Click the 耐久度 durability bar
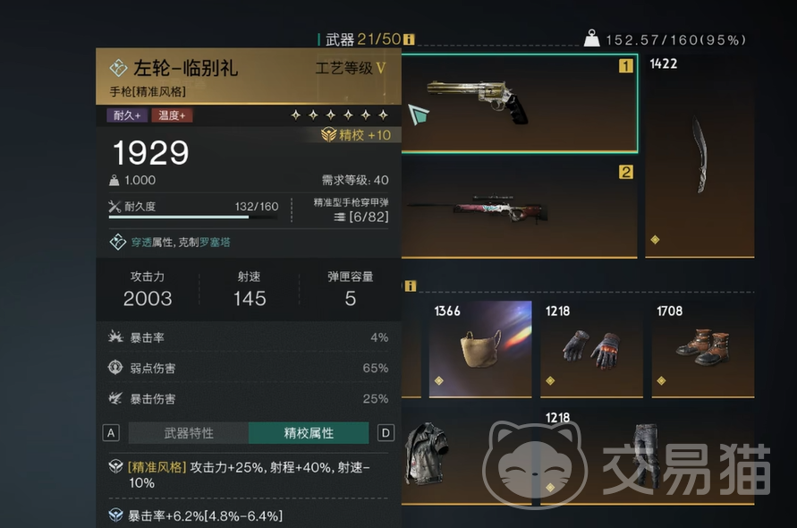The width and height of the screenshot is (797, 528). (193, 217)
